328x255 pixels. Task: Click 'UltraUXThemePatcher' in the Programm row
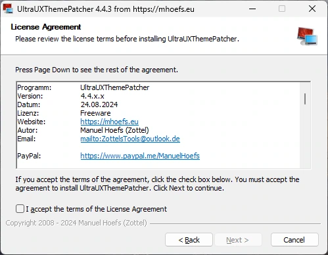(115, 87)
